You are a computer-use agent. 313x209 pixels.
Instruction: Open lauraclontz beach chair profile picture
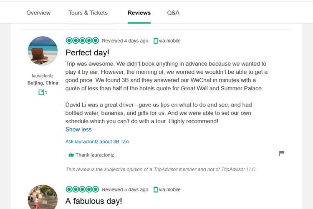(43, 51)
